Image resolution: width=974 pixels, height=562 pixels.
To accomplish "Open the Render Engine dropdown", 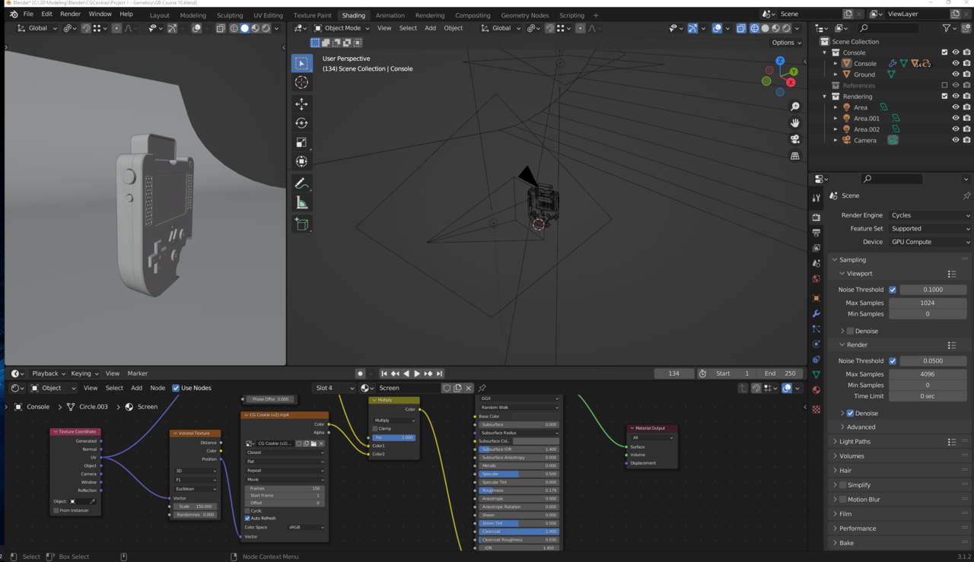I will [930, 215].
